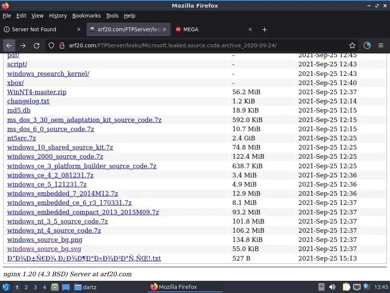Open the removable media eject tray icon
390x293 pixels.
321,287
